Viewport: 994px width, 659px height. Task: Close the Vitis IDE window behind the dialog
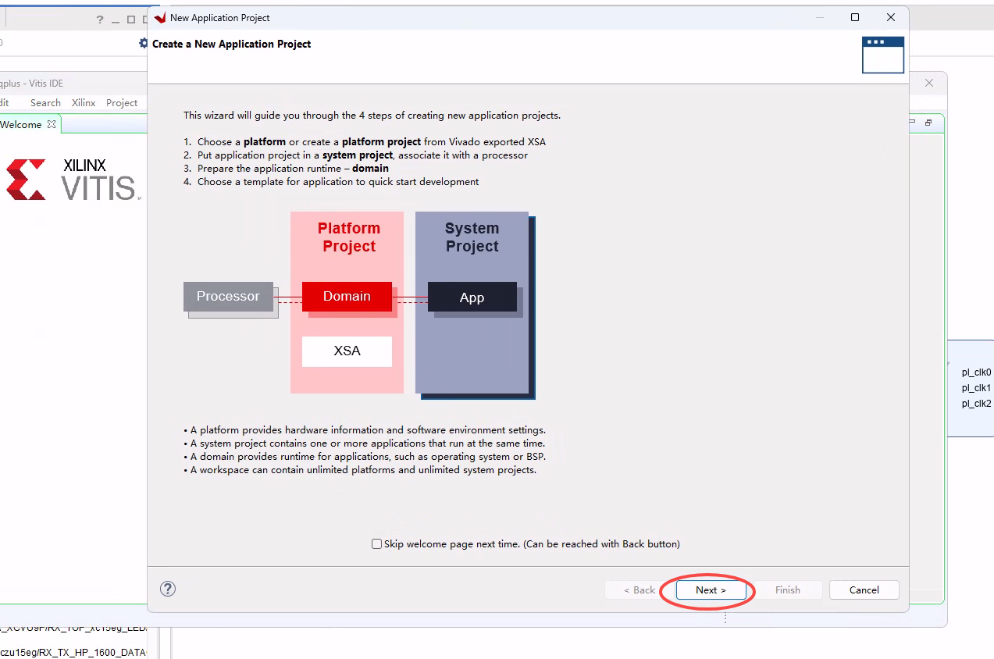pos(929,83)
